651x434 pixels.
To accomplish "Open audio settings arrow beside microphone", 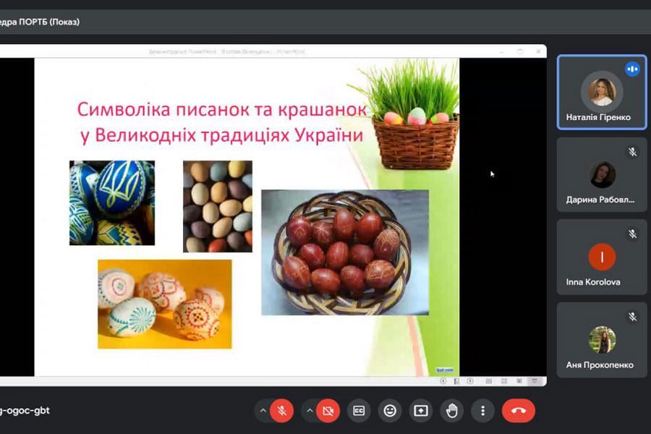I will (x=263, y=410).
